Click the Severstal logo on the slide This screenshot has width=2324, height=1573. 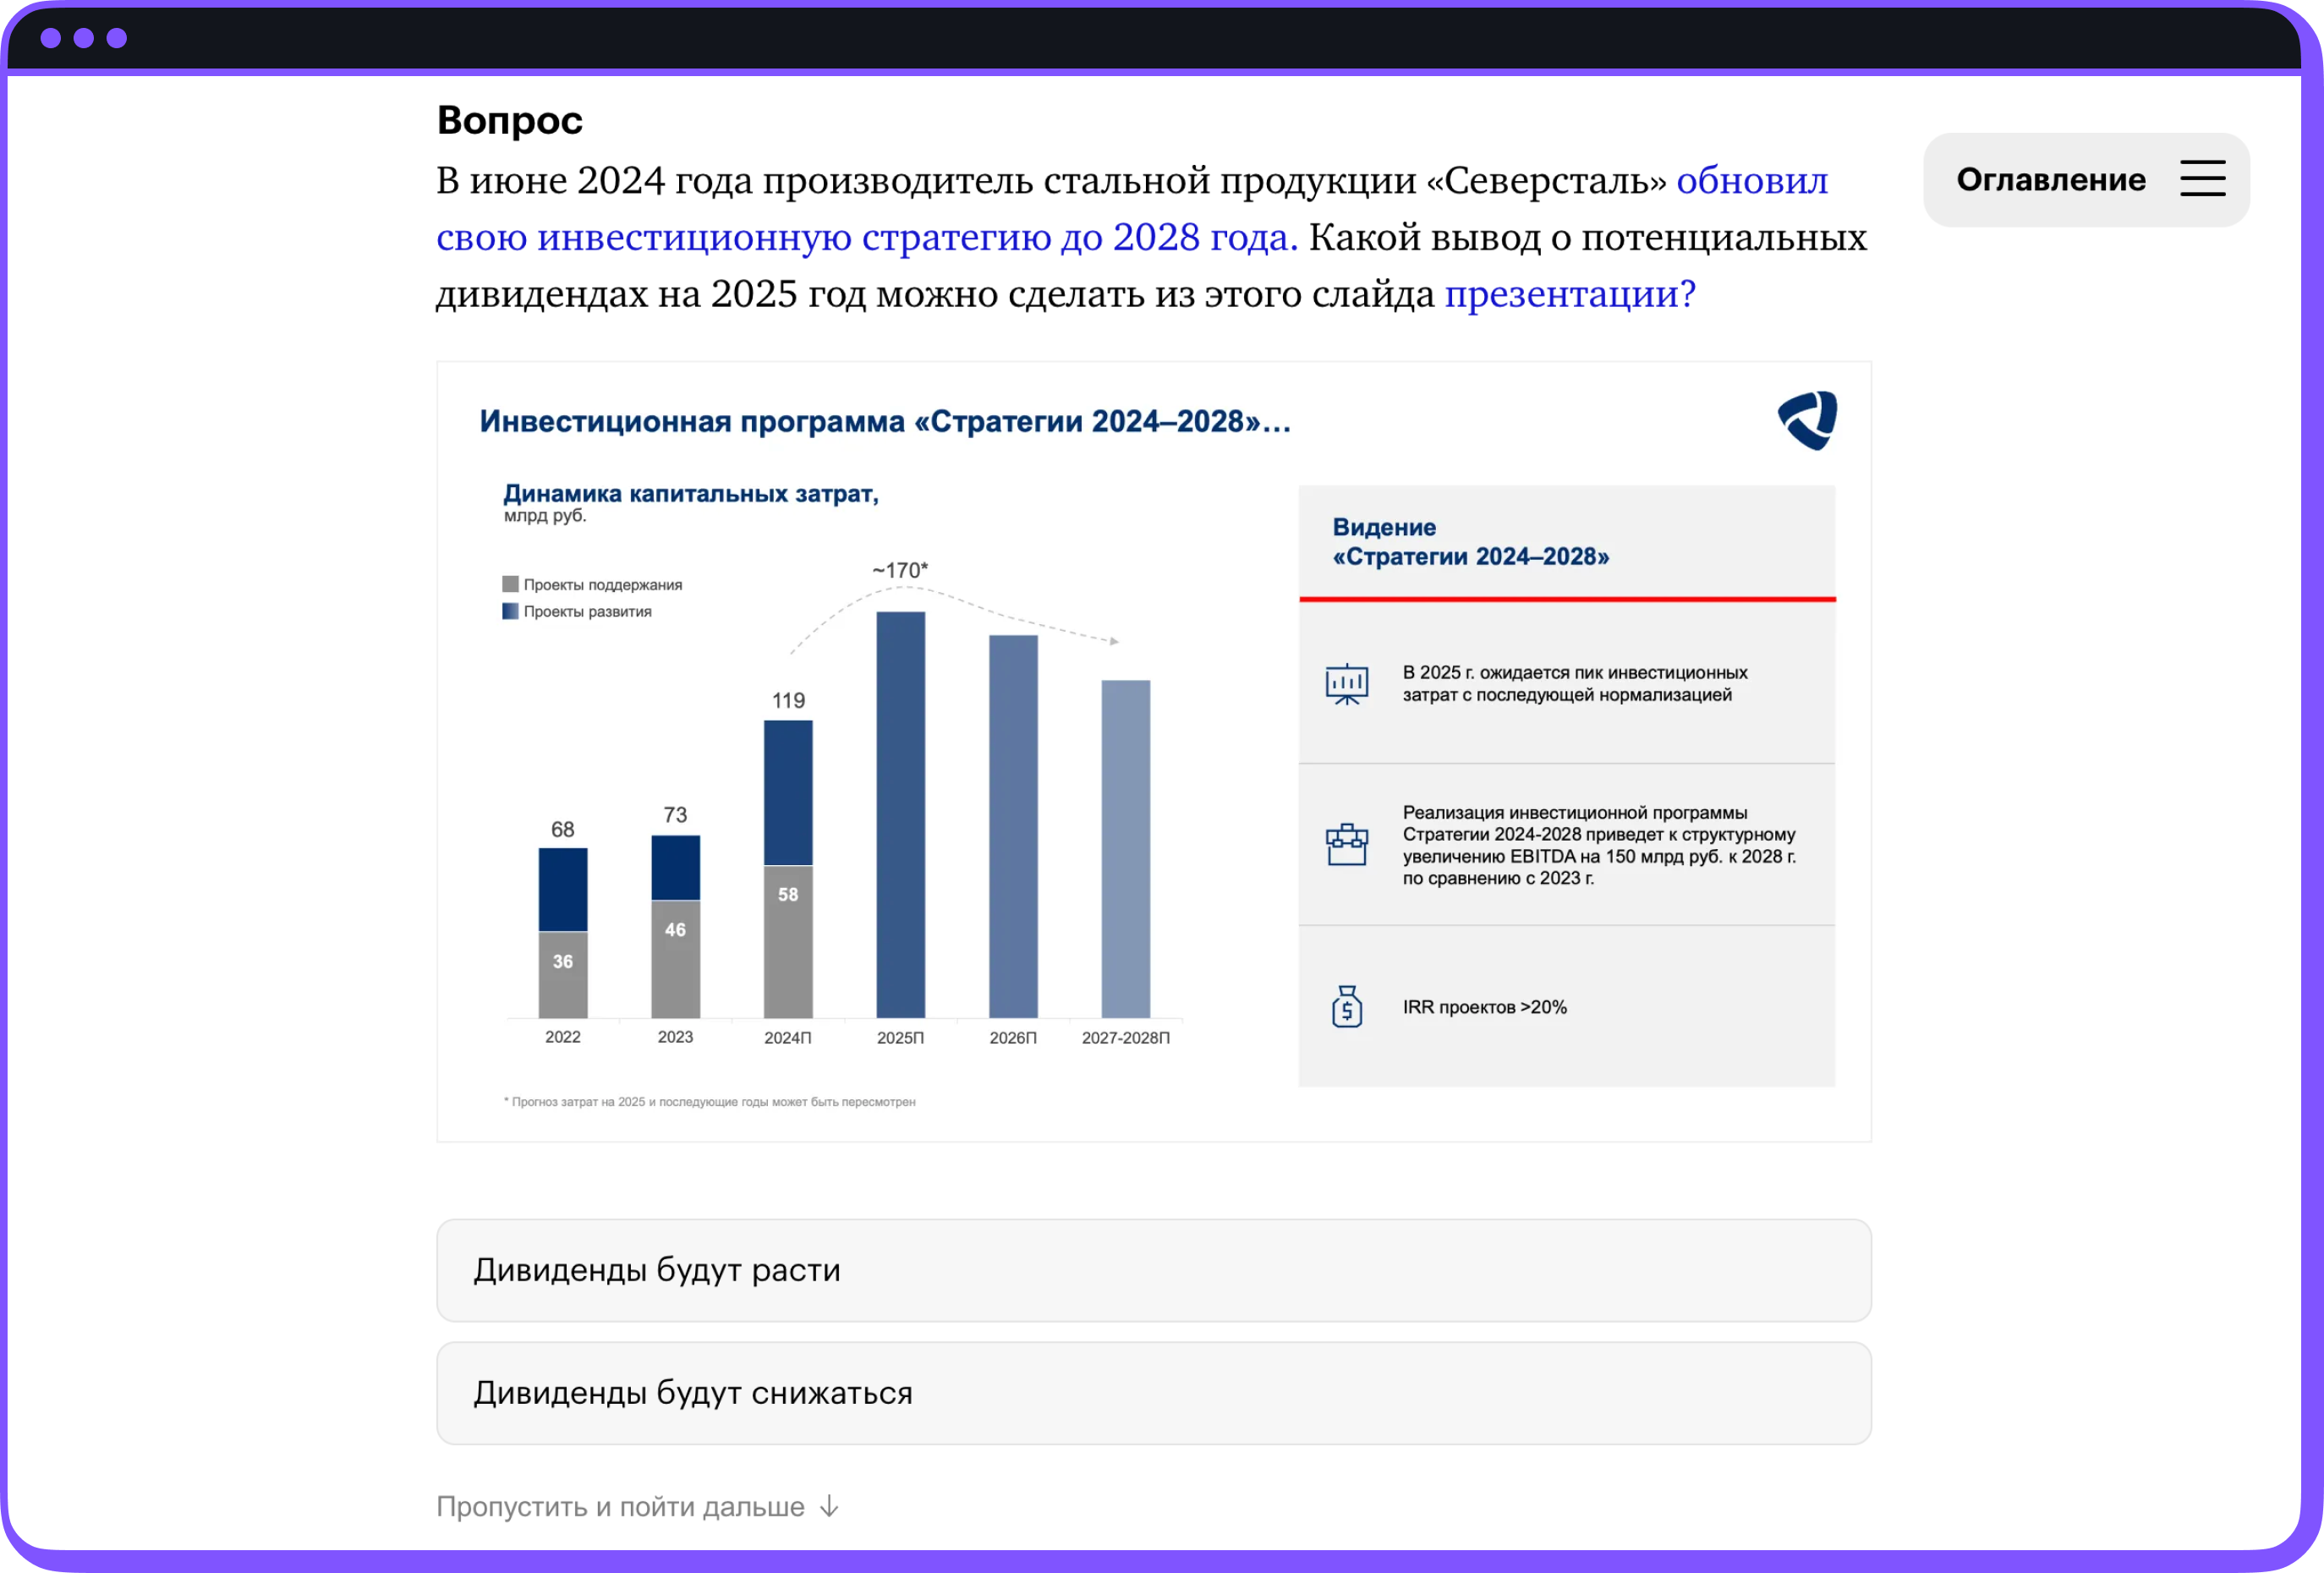(1807, 420)
